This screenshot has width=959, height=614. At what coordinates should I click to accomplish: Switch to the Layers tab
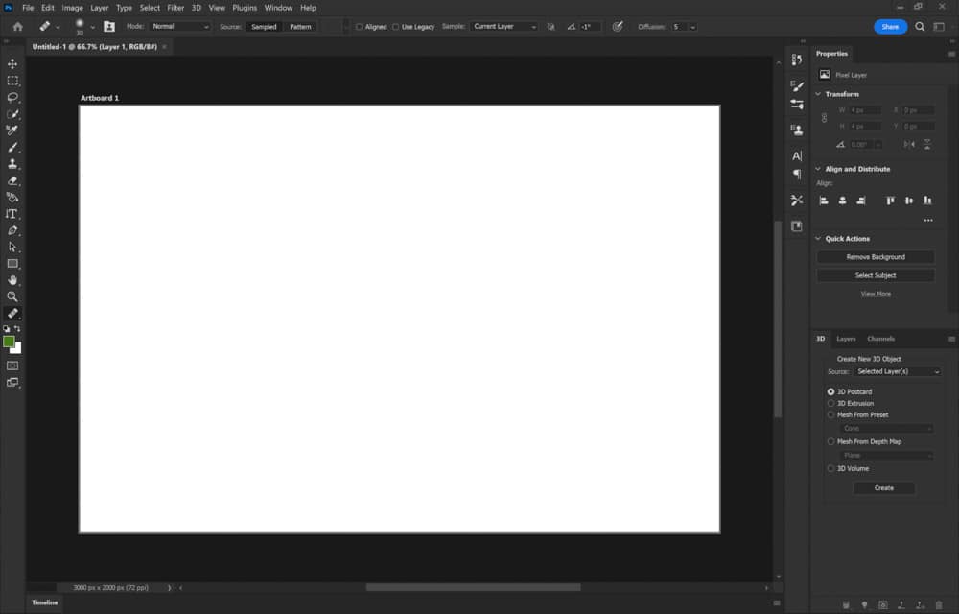[x=846, y=339]
